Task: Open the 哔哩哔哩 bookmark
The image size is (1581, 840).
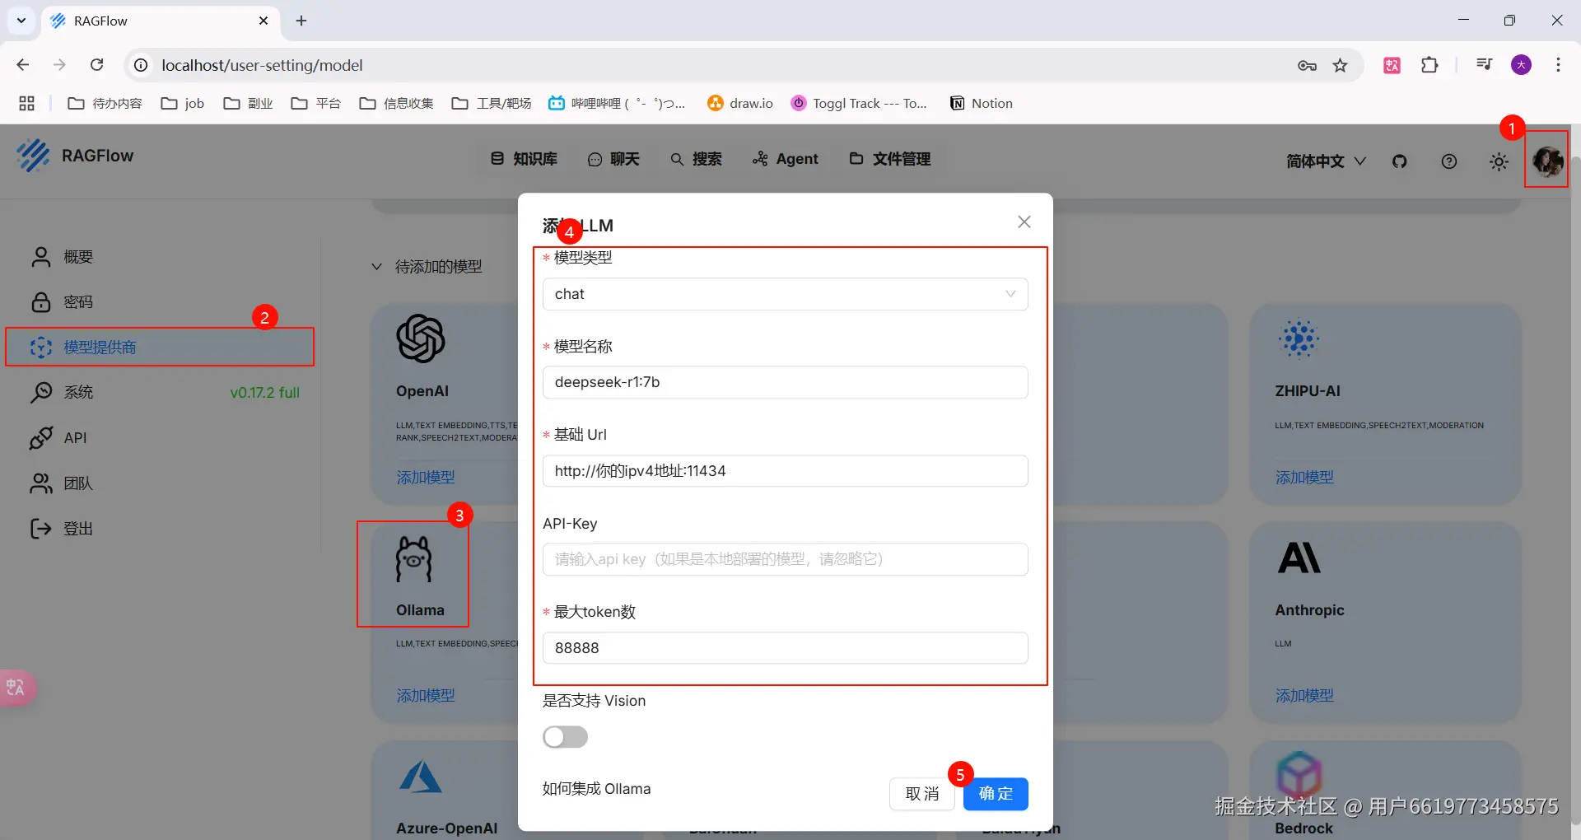Action: tap(617, 103)
